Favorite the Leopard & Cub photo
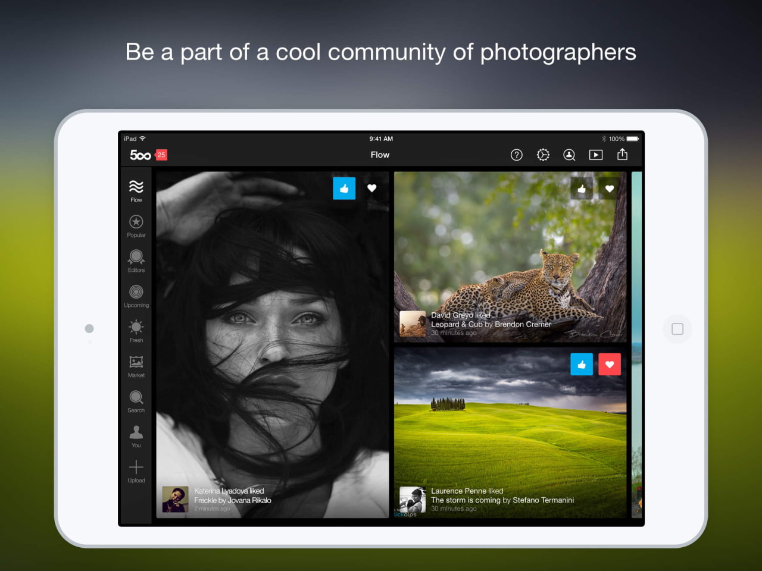The image size is (762, 571). [x=609, y=189]
